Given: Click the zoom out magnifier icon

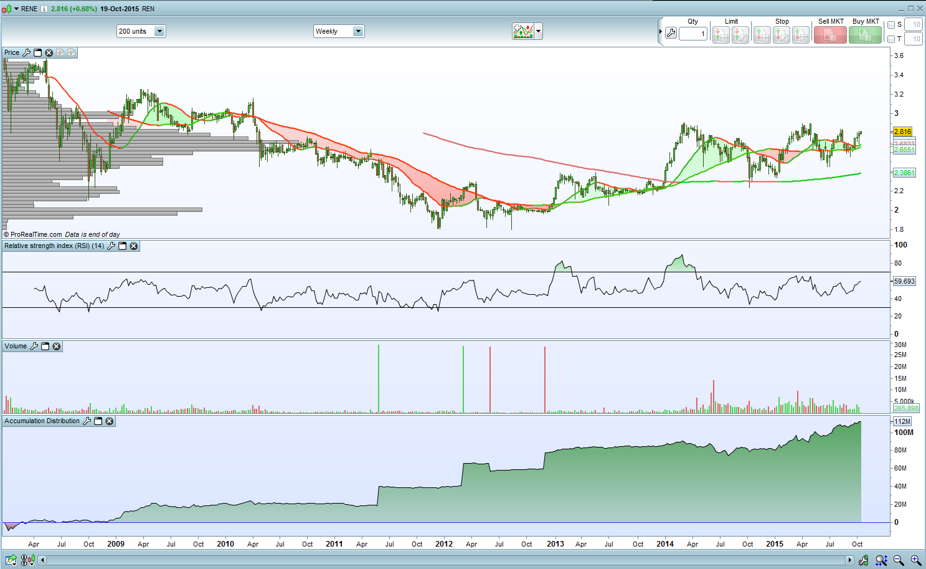Looking at the screenshot, I should 898,560.
